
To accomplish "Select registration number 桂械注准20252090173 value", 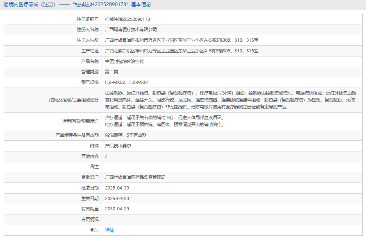I will [127, 19].
